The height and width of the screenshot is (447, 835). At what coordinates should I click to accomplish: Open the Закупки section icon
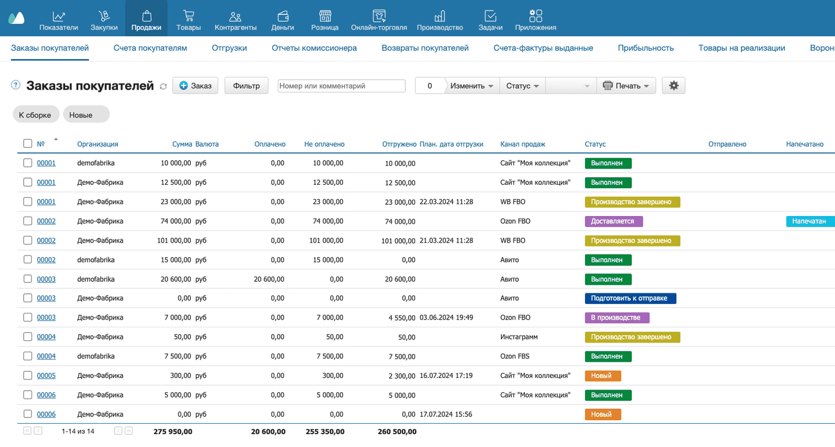point(104,16)
